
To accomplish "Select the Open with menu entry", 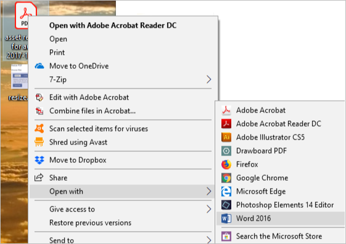I will click(x=122, y=192).
